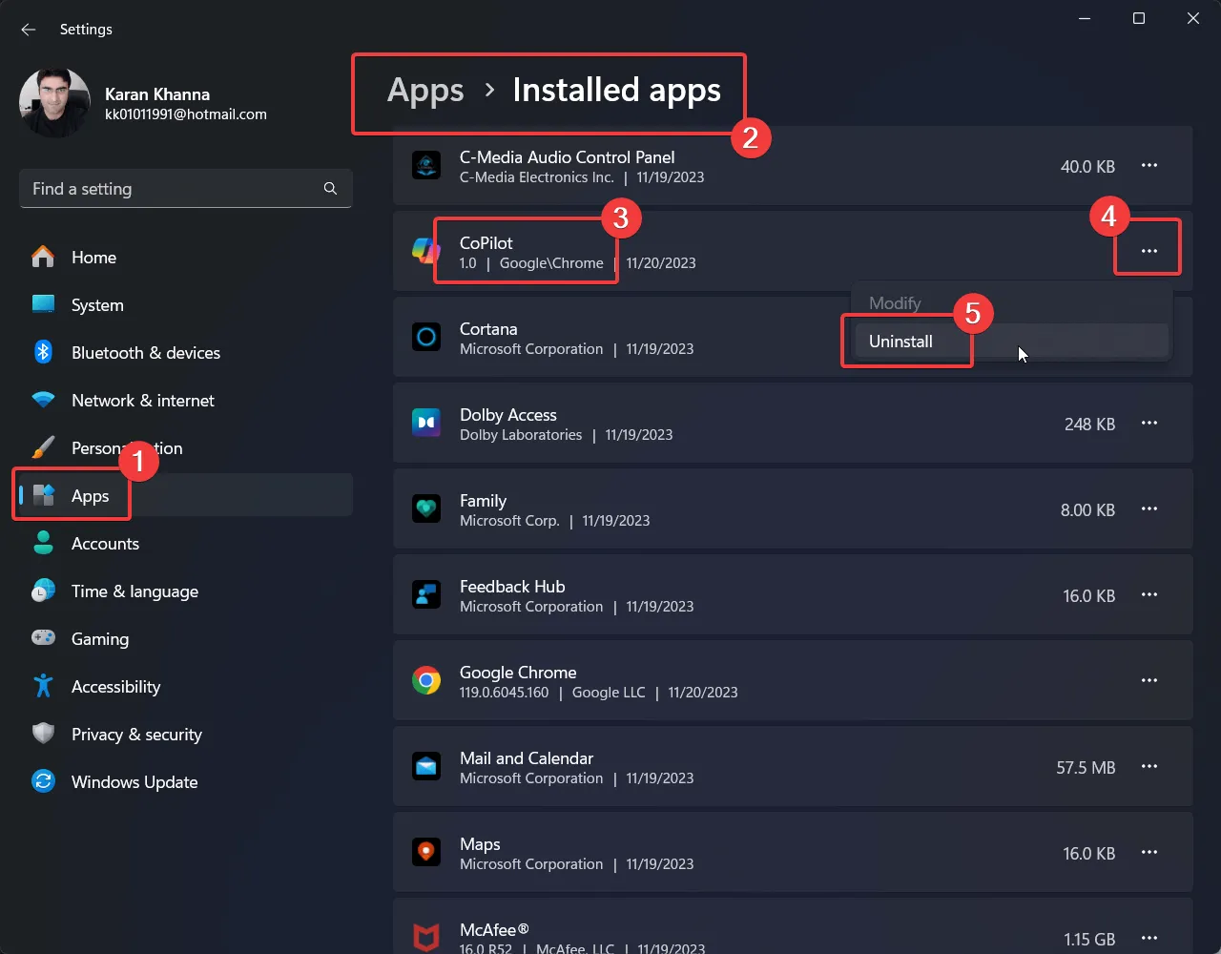This screenshot has height=954, width=1221.
Task: Select the Cortana app name
Action: 488,329
